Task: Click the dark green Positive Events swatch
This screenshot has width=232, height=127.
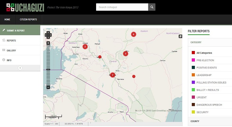Action: [x=193, y=67]
